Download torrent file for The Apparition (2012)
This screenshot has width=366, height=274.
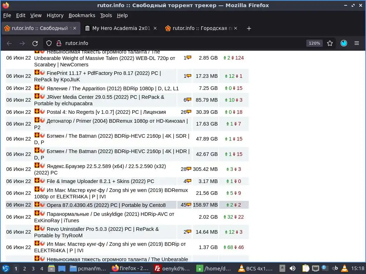[37, 88]
